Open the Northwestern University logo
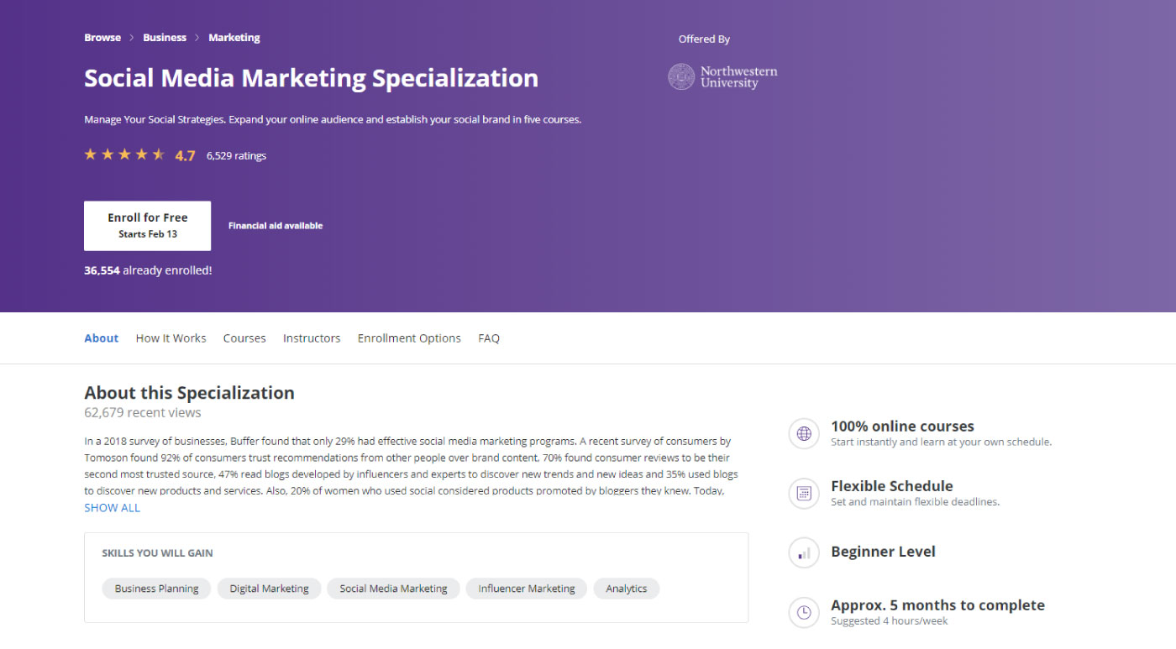Screen dimensions: 1176x649 pyautogui.click(x=723, y=76)
